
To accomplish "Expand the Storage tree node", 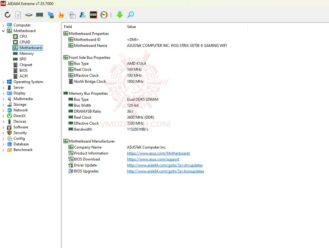I will [3, 105].
